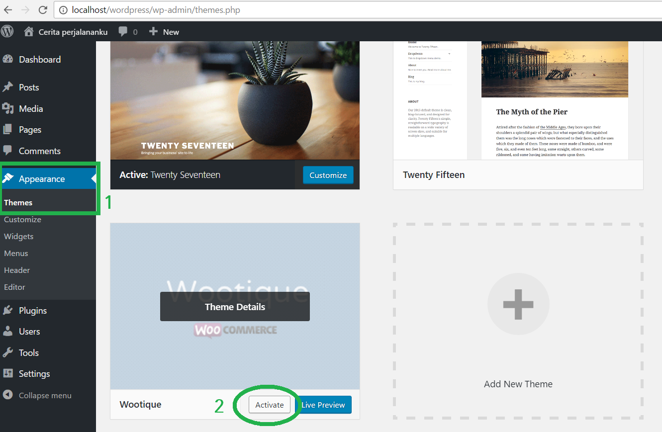Click the Tools wrench icon
The height and width of the screenshot is (432, 662).
pos(7,352)
